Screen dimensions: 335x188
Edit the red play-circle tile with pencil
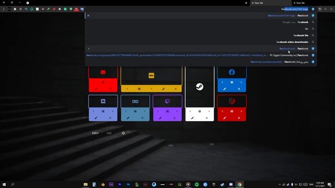225,118
